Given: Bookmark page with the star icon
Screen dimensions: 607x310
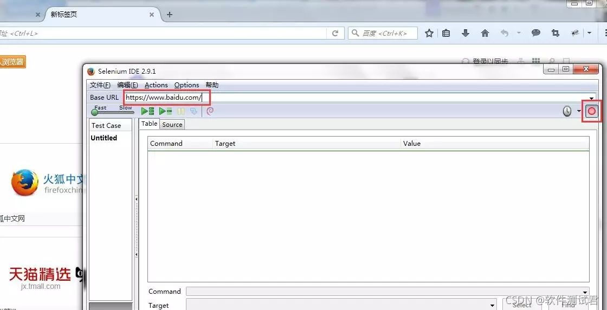Looking at the screenshot, I should (x=429, y=33).
